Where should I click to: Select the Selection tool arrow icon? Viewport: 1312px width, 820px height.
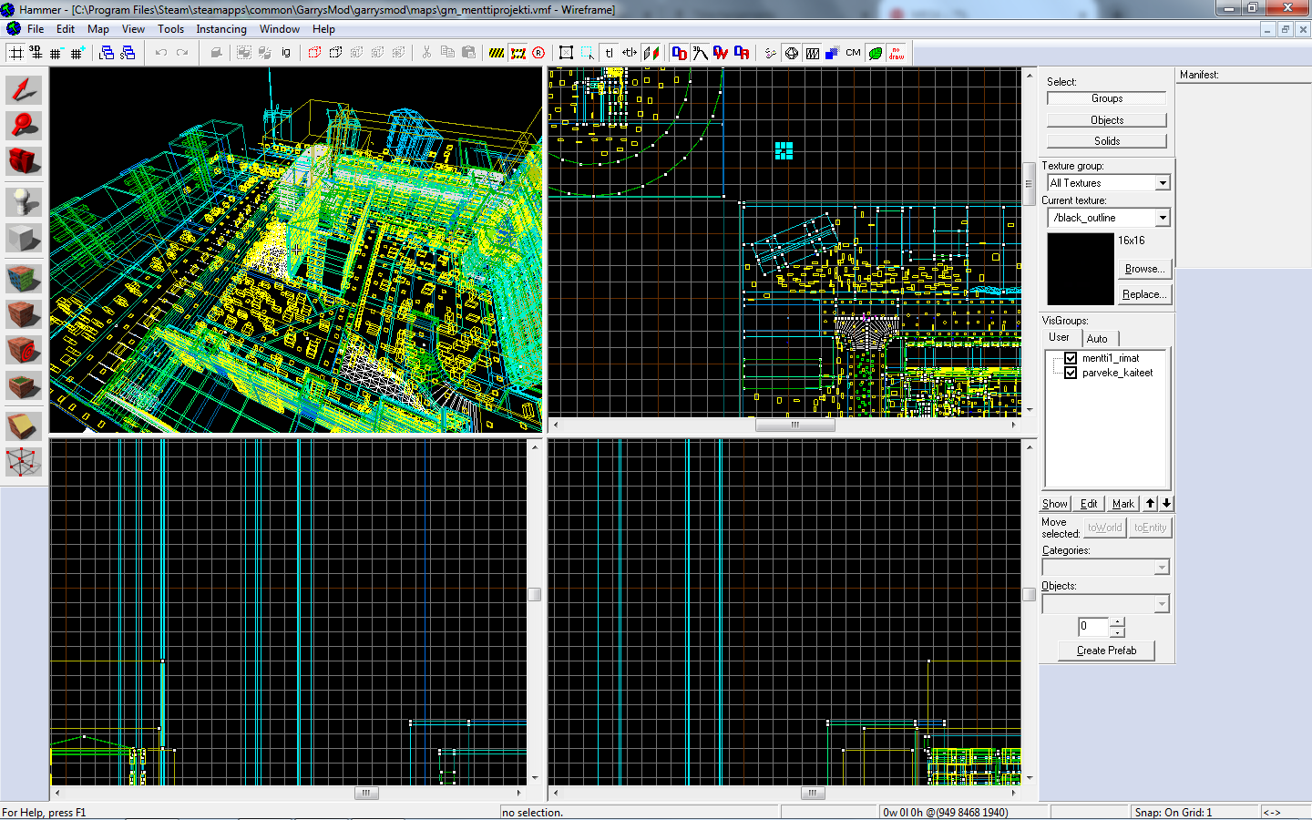24,89
